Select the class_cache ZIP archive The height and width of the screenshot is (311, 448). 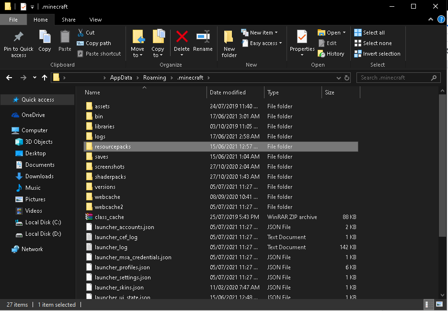click(220, 217)
